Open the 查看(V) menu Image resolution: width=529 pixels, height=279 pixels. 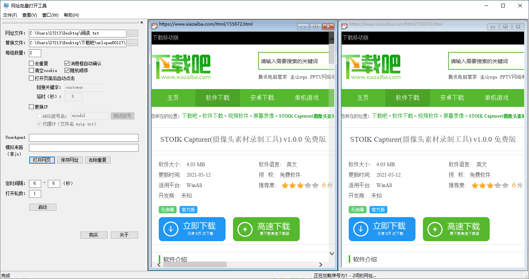pyautogui.click(x=30, y=15)
